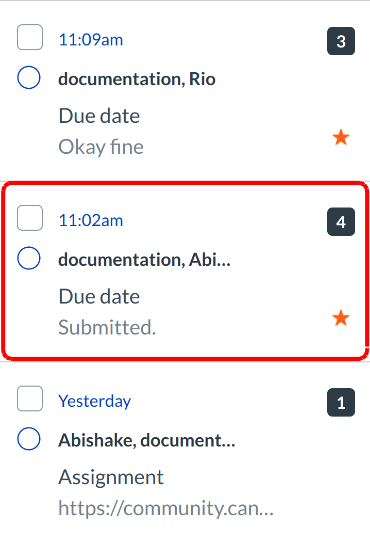370x542 pixels.
Task: Click the "Okay fine" message preview
Action: tap(101, 147)
